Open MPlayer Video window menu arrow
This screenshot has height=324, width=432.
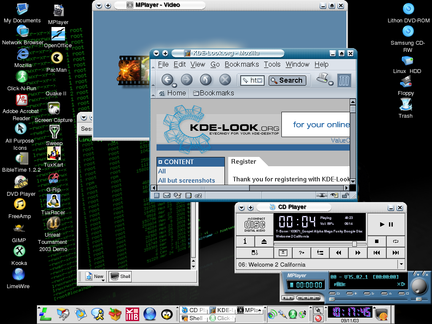(x=99, y=5)
